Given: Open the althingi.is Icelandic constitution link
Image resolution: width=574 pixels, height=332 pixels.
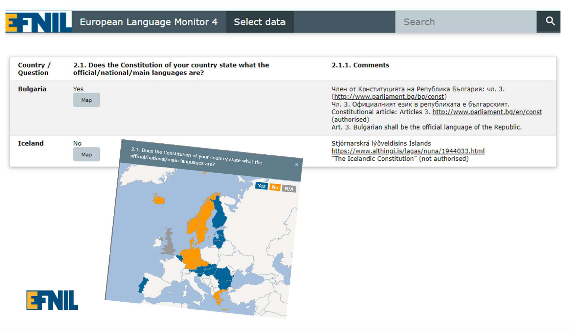Looking at the screenshot, I should pos(408,151).
